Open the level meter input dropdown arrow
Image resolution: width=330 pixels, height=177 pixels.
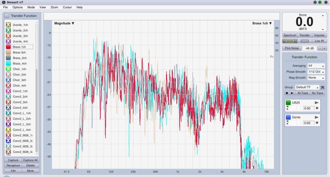click(323, 16)
